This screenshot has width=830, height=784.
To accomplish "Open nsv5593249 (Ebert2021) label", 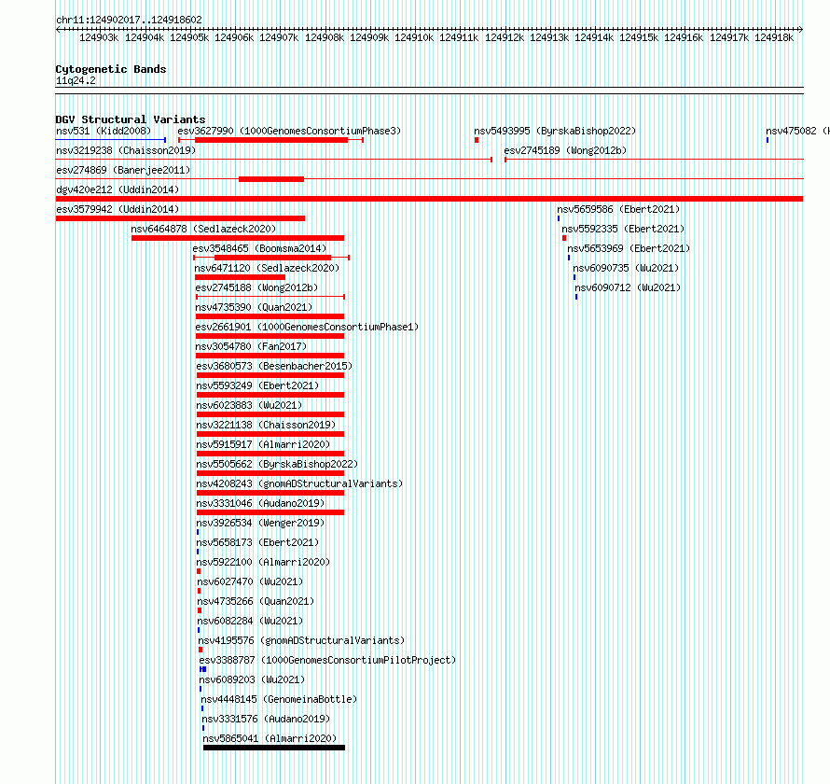I will pos(257,385).
